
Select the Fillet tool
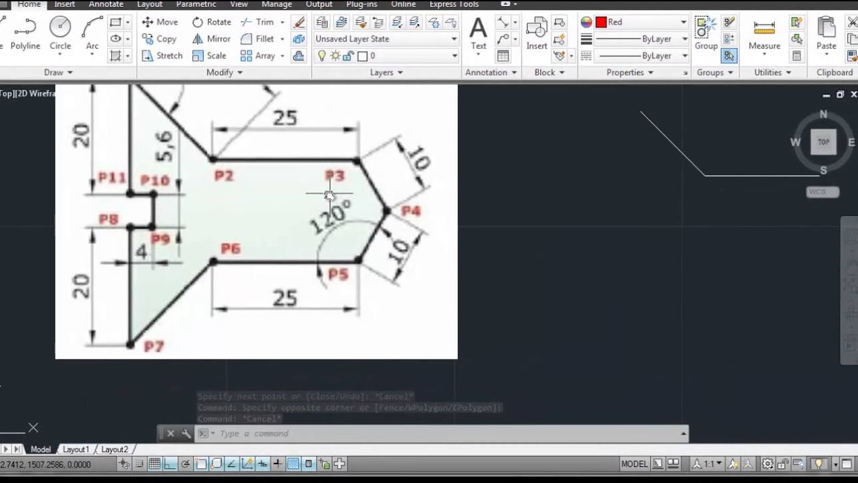258,39
